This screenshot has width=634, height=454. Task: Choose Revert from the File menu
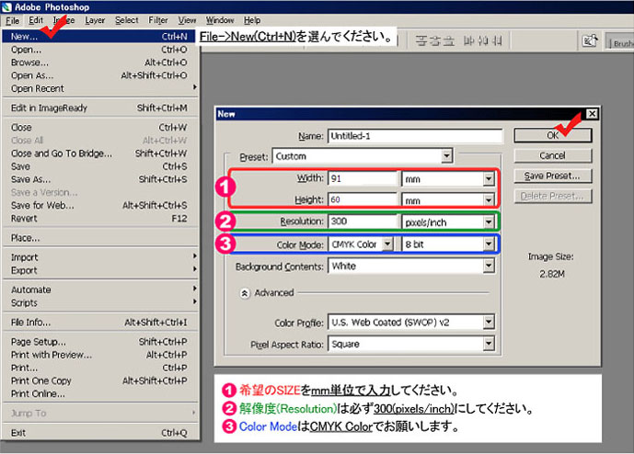[x=99, y=219]
